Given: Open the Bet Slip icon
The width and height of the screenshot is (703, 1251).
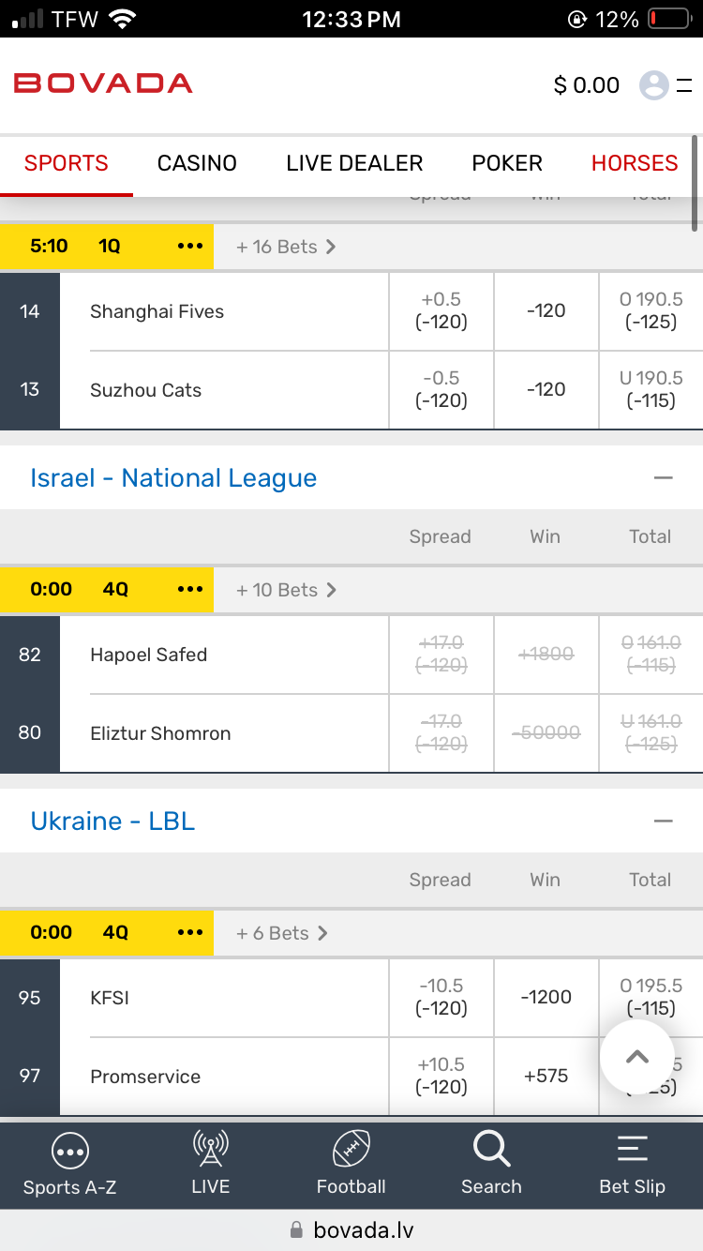Looking at the screenshot, I should [x=633, y=1149].
